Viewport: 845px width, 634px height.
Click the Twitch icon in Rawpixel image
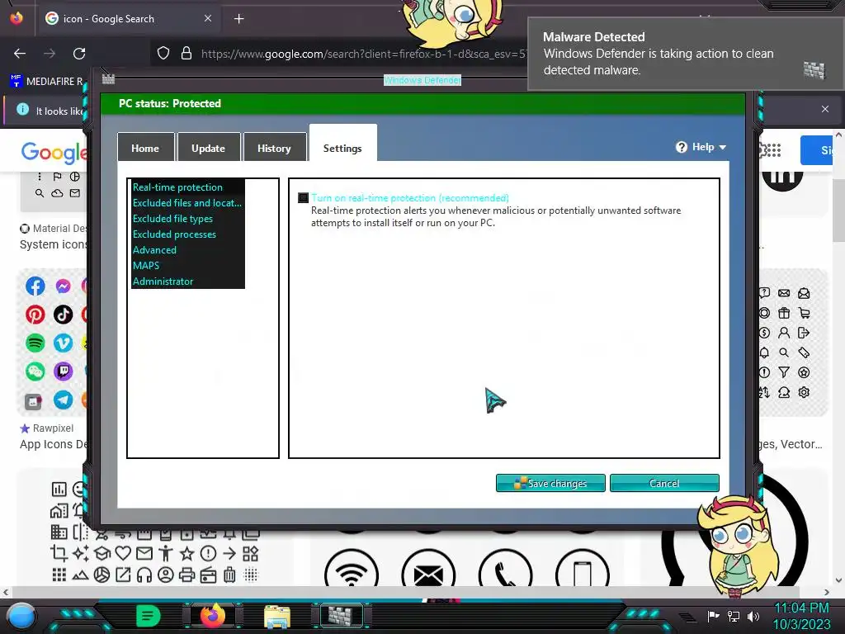pyautogui.click(x=63, y=371)
